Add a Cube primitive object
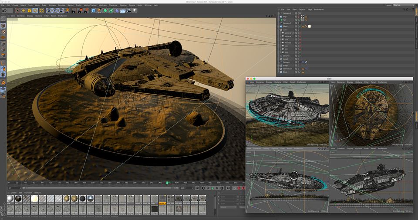Viewport: 418px width, 220px height. 93,10
